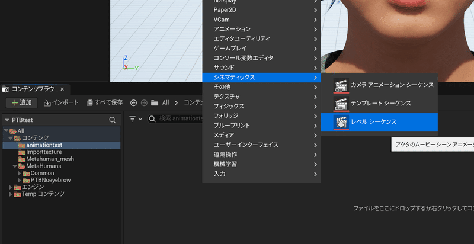Open the アニメーション submenu

pos(261,29)
